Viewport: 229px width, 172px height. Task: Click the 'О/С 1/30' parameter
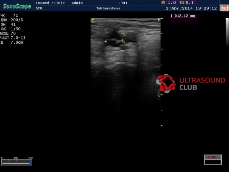tap(11, 29)
